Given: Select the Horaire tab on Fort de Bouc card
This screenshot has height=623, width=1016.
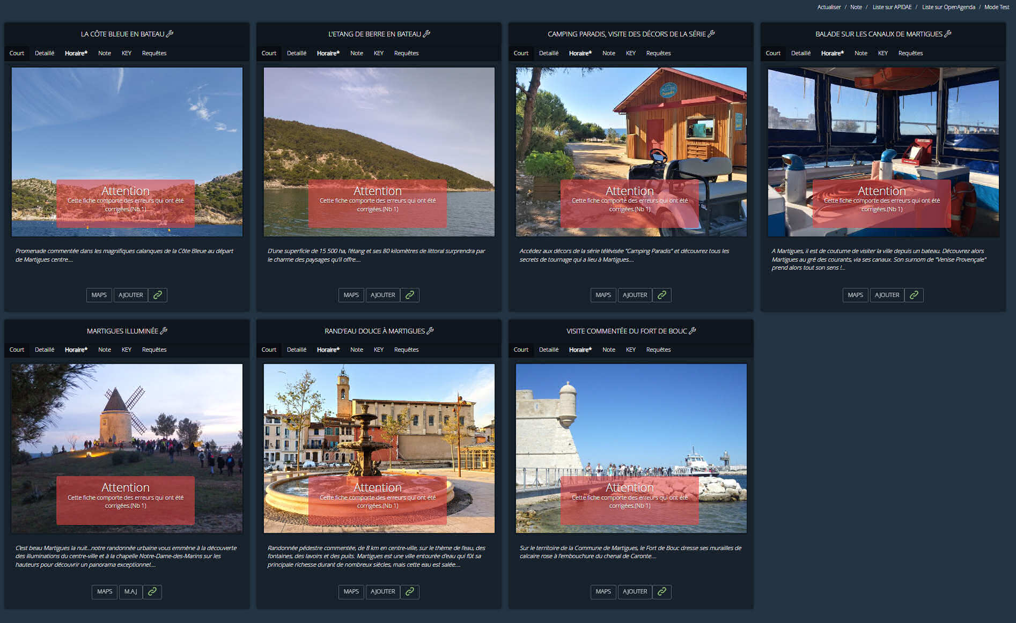Looking at the screenshot, I should pyautogui.click(x=580, y=349).
